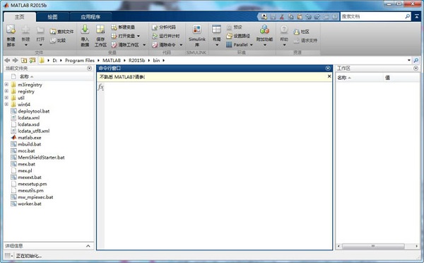The height and width of the screenshot is (263, 424).
Task: Expand the win64 folder node
Action: 6,104
